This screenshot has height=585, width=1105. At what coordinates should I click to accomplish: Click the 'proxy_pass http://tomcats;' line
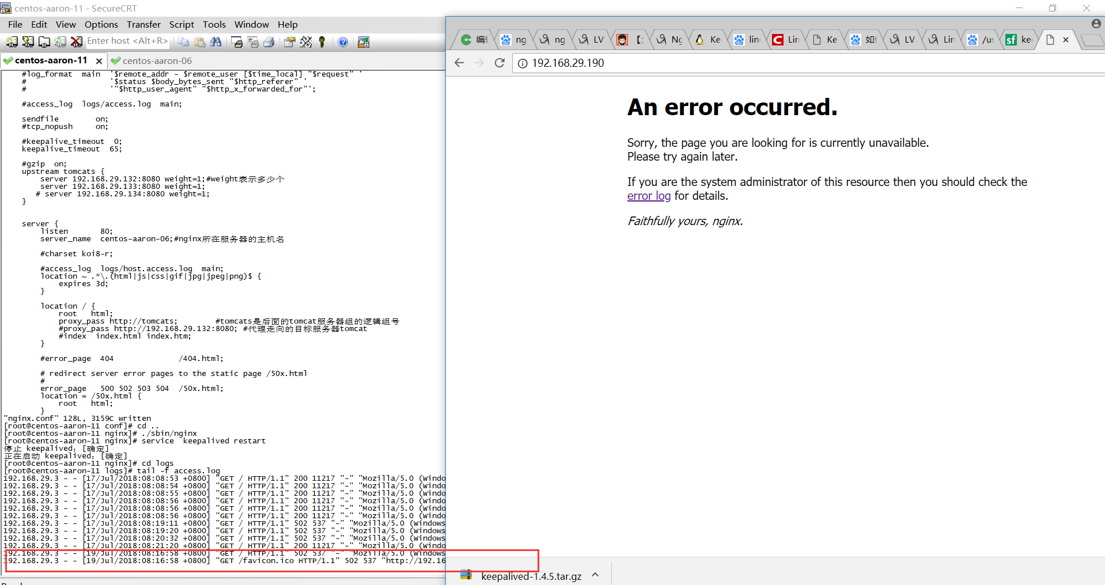tap(118, 321)
